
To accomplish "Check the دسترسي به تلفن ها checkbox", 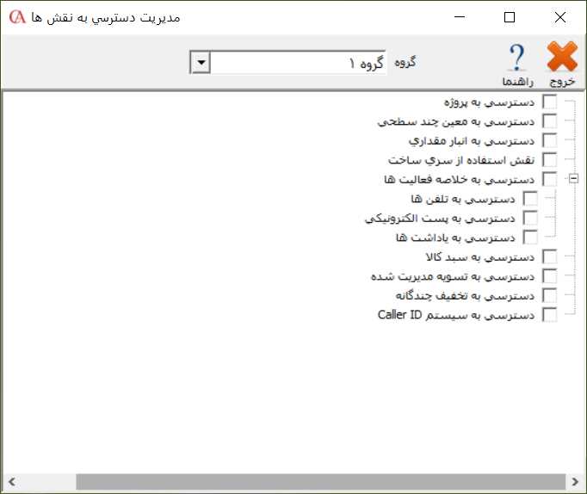I will coord(530,199).
